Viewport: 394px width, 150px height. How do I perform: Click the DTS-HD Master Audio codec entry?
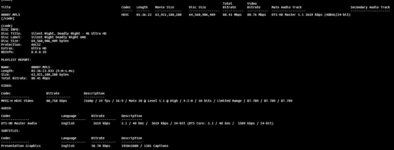[x=19, y=123]
